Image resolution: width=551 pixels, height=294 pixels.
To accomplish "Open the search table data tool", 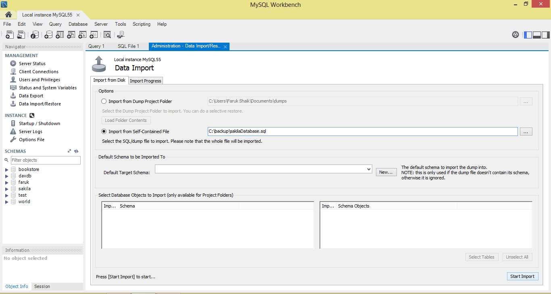I will (107, 35).
